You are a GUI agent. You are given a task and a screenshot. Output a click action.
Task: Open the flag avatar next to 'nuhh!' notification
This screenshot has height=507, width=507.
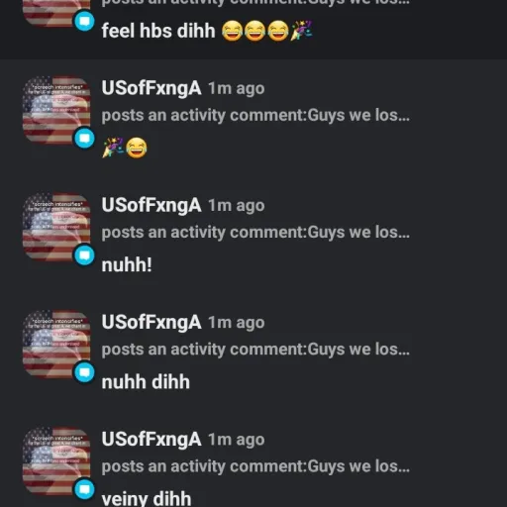tap(56, 227)
